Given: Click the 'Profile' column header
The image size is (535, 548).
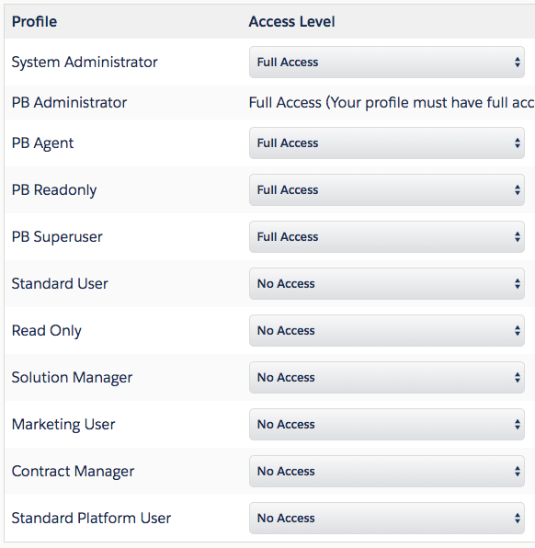Looking at the screenshot, I should coord(34,22).
